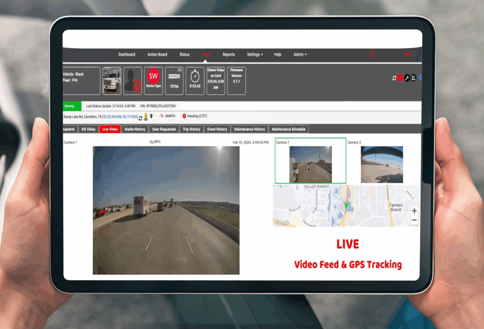Click the map pin location icon
This screenshot has width=484, height=329.
(x=151, y=116)
